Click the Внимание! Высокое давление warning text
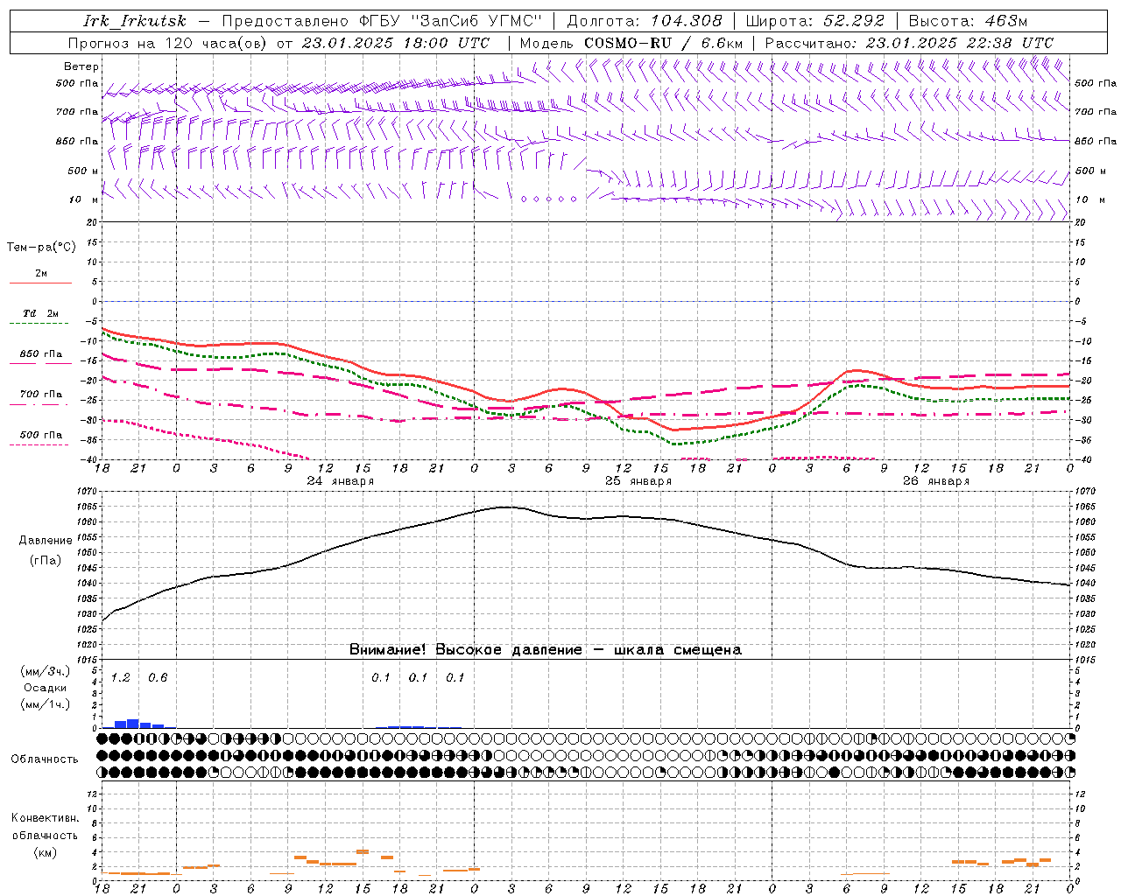1121x896 pixels. click(x=545, y=650)
